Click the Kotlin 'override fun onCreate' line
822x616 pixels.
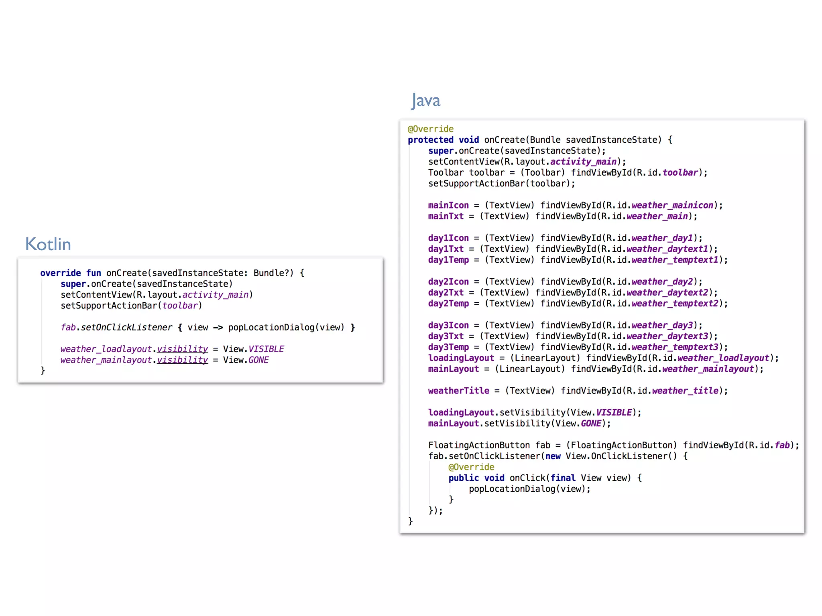point(172,273)
